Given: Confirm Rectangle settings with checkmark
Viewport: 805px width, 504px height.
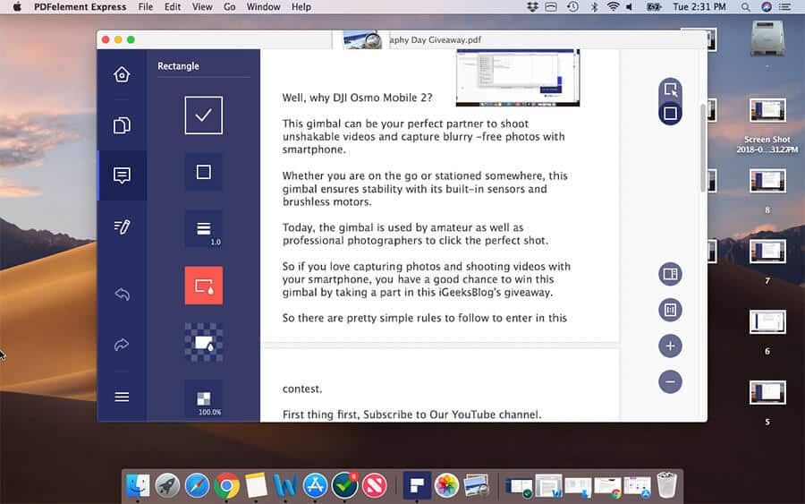Looking at the screenshot, I should 204,115.
